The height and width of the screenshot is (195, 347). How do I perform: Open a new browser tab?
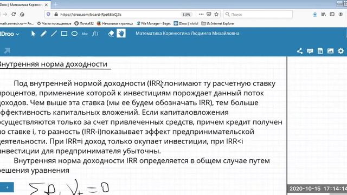click(x=55, y=4)
